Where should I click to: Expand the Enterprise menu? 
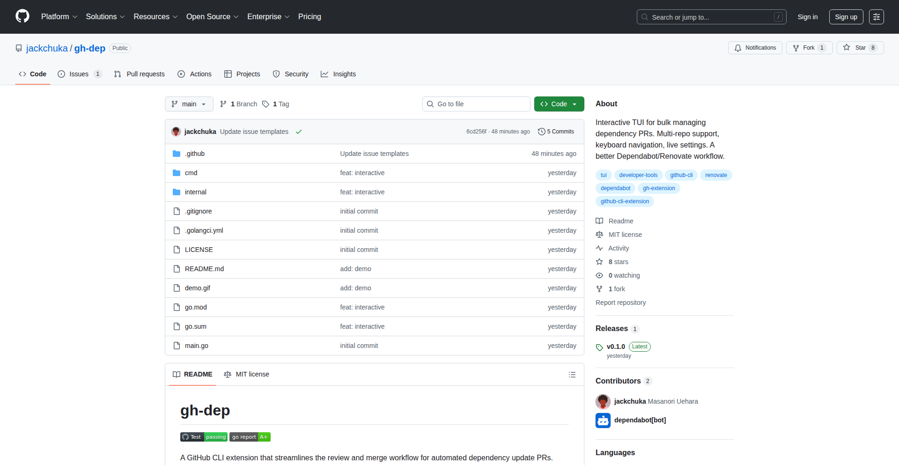pos(268,17)
